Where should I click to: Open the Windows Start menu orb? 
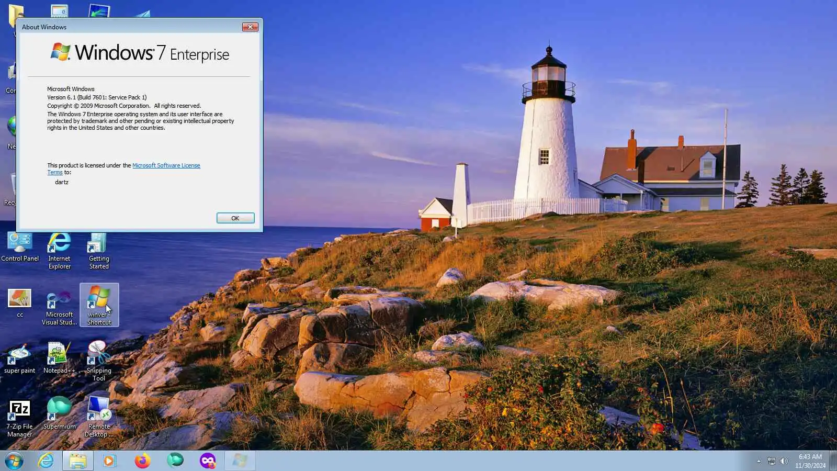coord(14,461)
